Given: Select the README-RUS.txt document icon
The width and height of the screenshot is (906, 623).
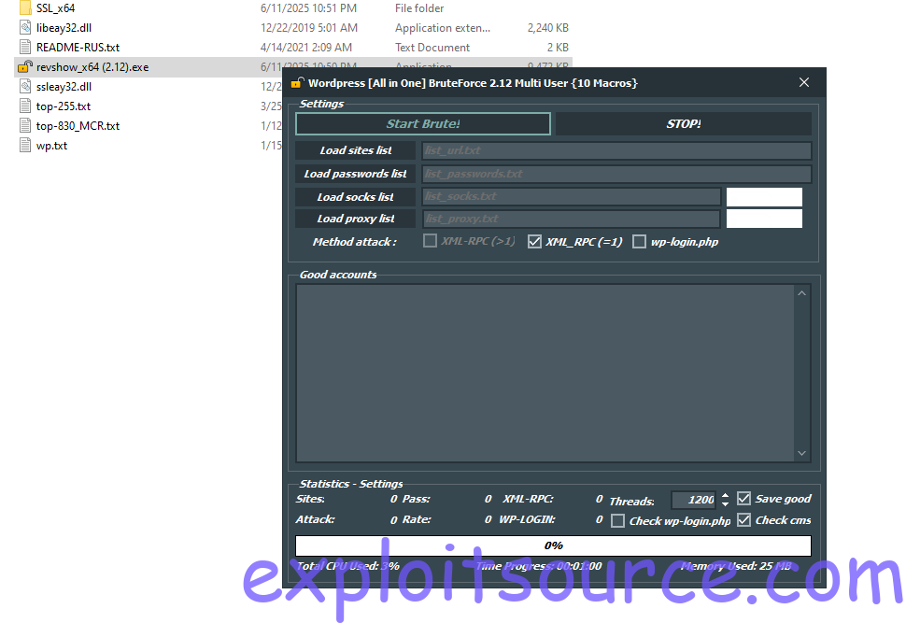Looking at the screenshot, I should point(25,48).
